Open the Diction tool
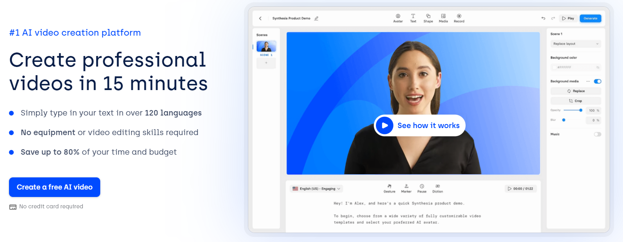 pyautogui.click(x=437, y=186)
